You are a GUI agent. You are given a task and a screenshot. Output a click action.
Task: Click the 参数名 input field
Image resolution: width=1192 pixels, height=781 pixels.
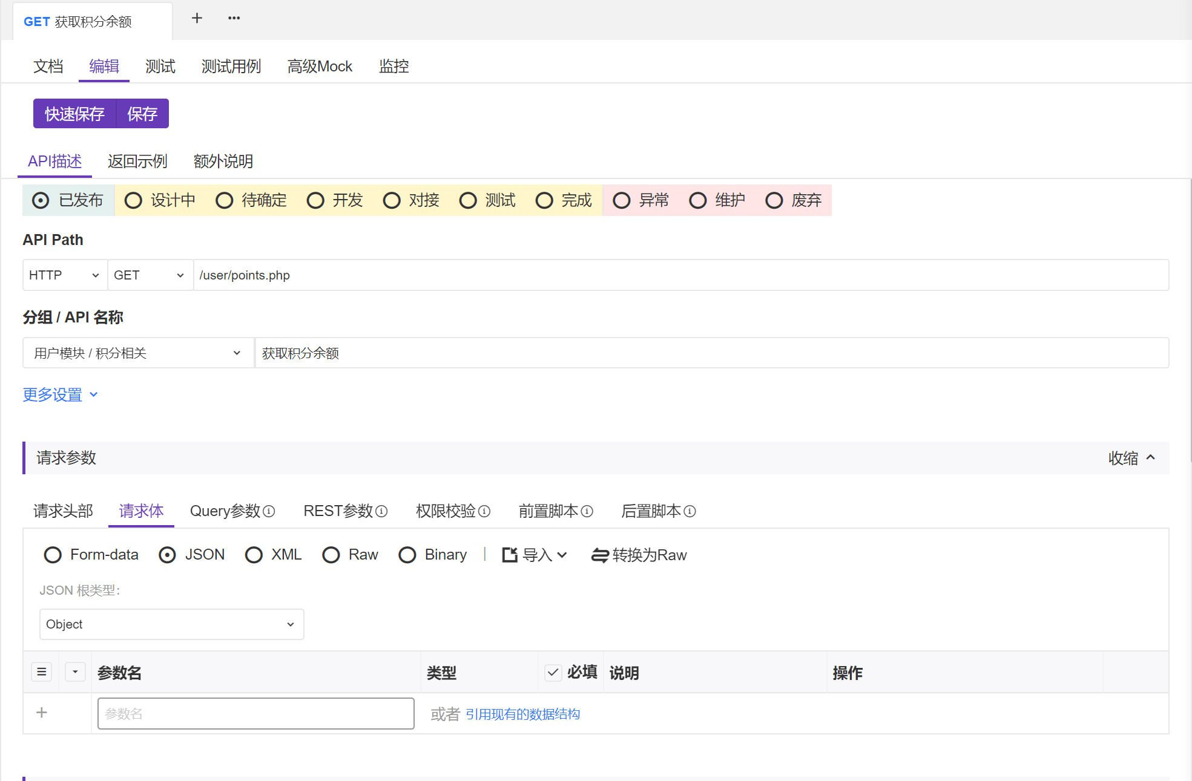click(x=255, y=713)
